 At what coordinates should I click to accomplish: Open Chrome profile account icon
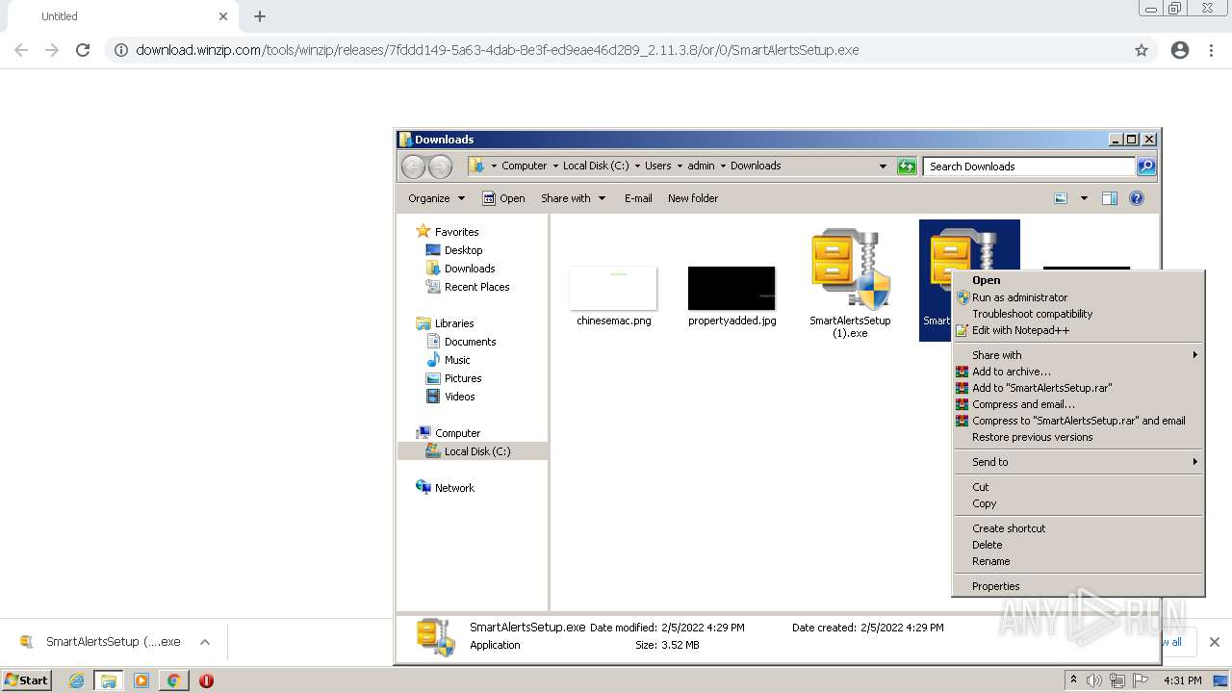click(1180, 50)
